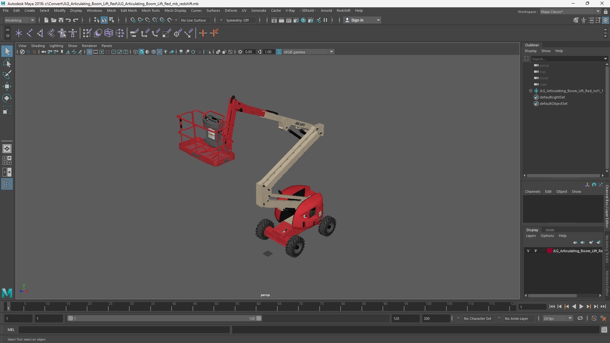610x343 pixels.
Task: Open the Redshift menu
Action: pos(343,10)
